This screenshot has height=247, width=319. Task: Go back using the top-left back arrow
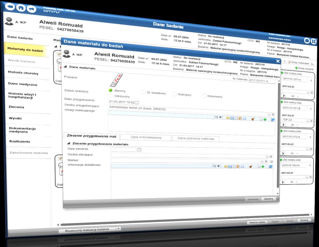(10, 6)
